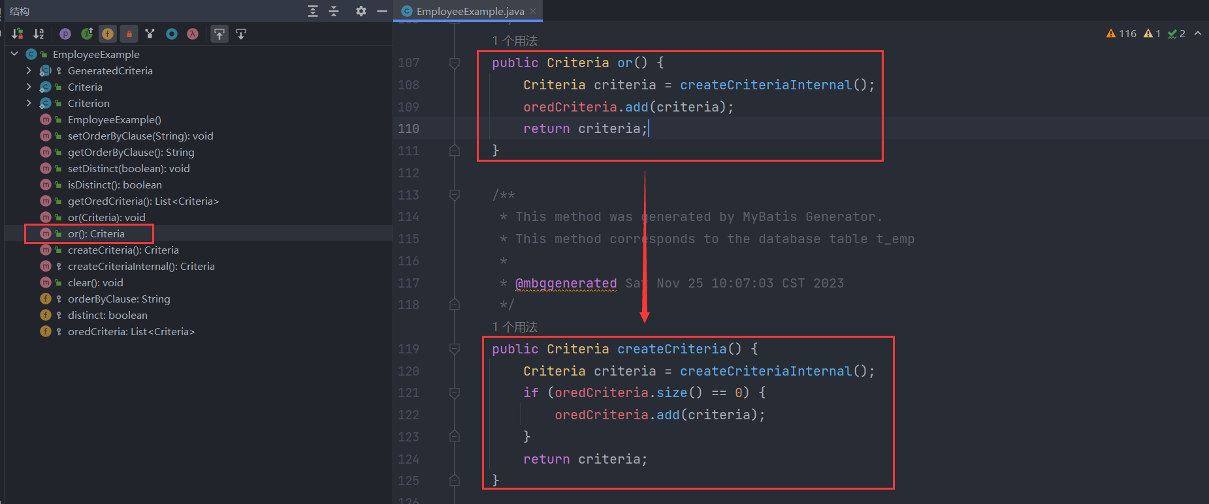
Task: Click usages hint above createCriteria() method
Action: 515,327
